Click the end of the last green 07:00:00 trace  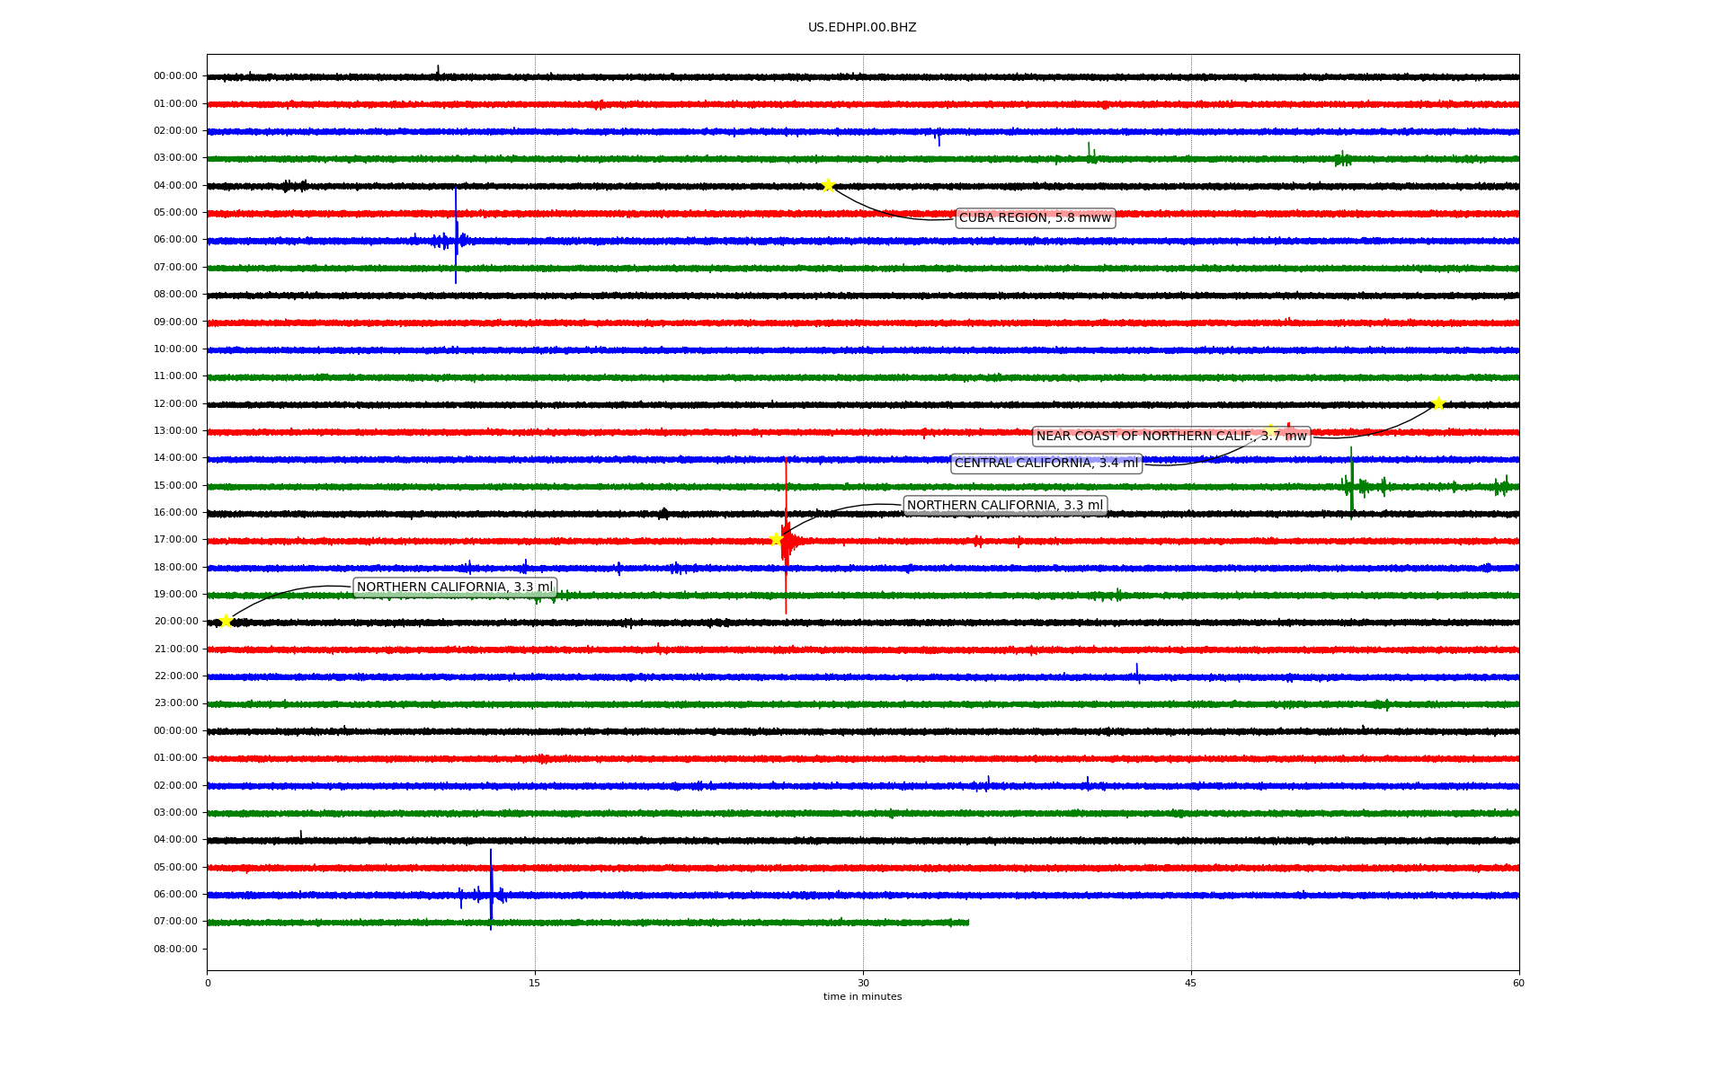(x=967, y=923)
